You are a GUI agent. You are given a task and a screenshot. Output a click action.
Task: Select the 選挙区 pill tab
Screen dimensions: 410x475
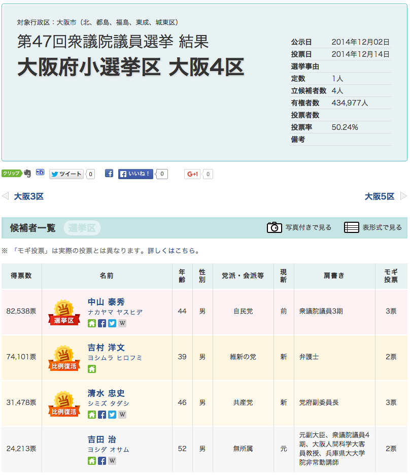coord(82,228)
